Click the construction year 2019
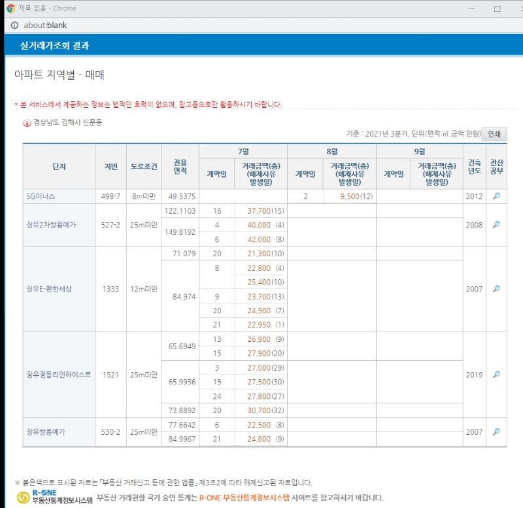Image resolution: width=523 pixels, height=508 pixels. click(x=475, y=375)
